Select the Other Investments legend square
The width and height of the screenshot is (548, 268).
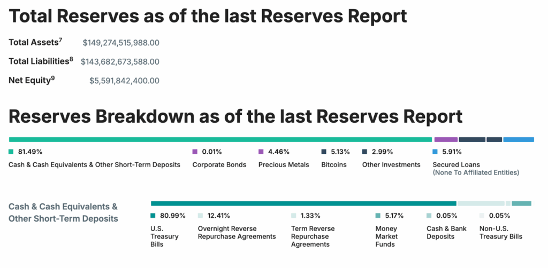click(x=365, y=152)
